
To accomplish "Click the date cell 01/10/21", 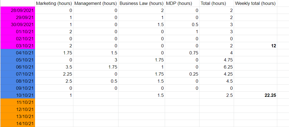I will [x=18, y=32].
